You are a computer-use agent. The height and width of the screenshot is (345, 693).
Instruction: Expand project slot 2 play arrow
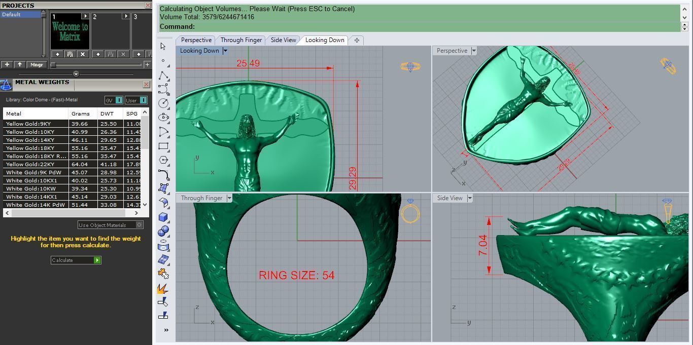point(126,16)
